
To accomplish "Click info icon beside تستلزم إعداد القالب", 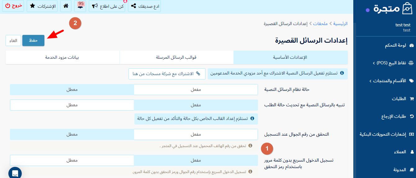I will (252, 118).
